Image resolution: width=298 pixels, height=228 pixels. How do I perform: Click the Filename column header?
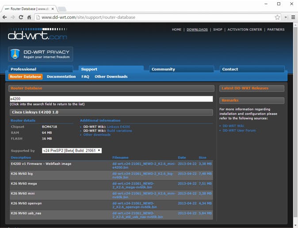pos(120,158)
